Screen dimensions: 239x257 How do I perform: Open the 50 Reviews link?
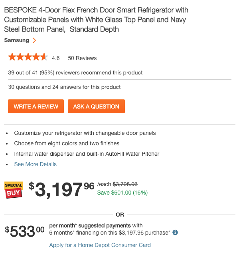click(x=82, y=58)
